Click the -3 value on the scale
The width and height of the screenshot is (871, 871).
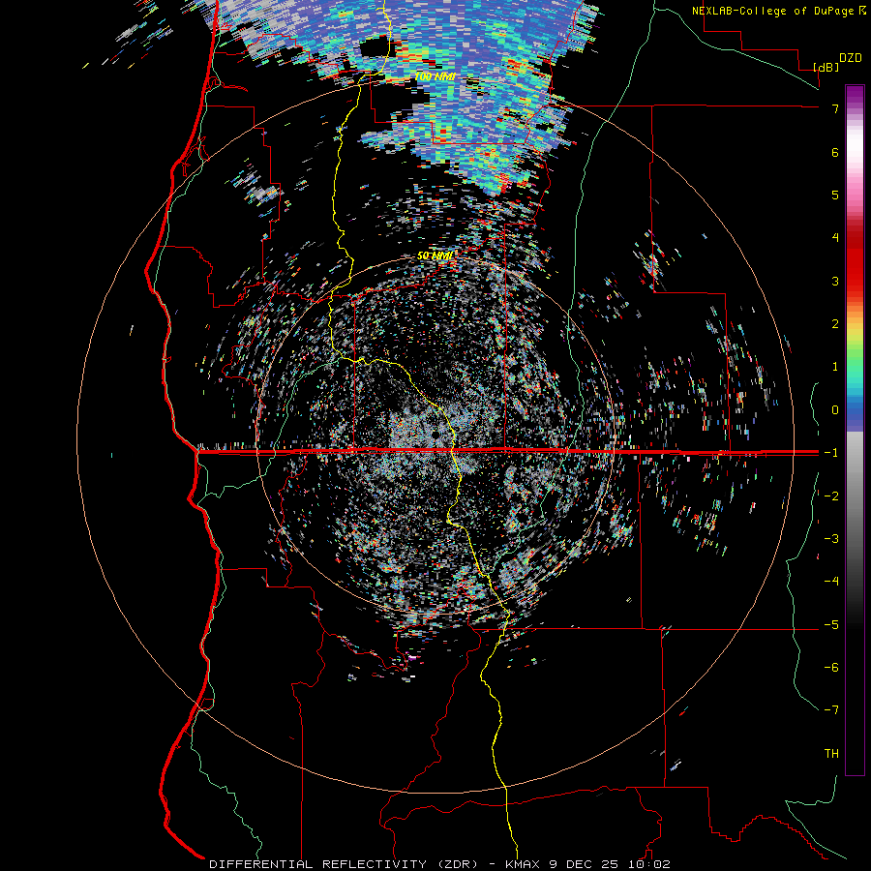(x=831, y=539)
